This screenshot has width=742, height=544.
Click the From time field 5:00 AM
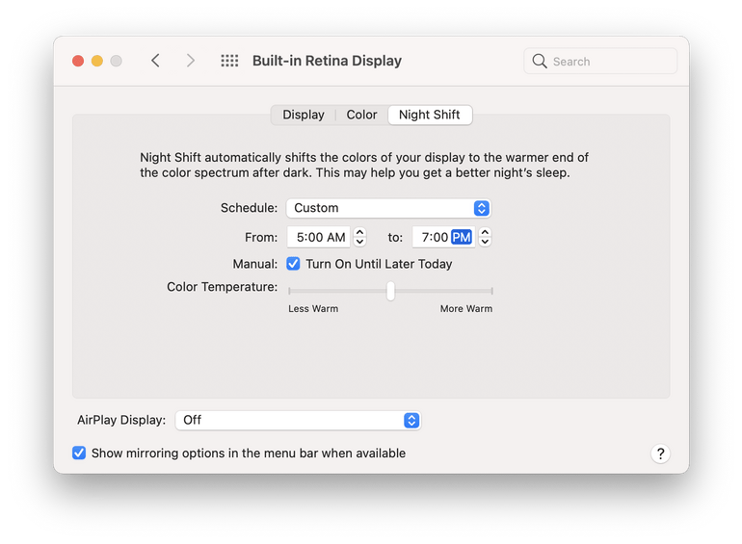pos(319,237)
